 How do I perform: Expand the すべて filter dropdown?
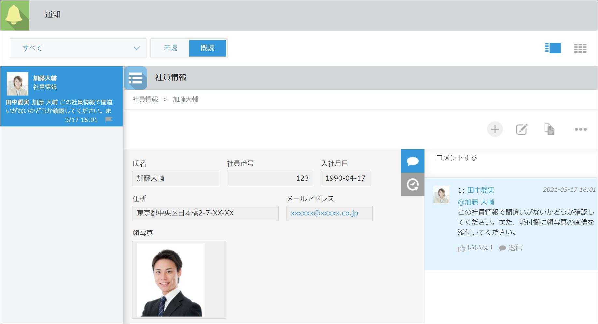78,48
